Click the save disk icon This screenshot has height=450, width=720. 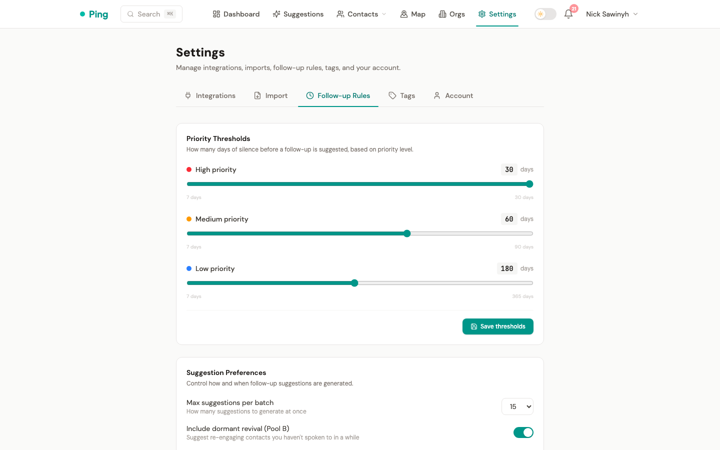[x=474, y=326]
